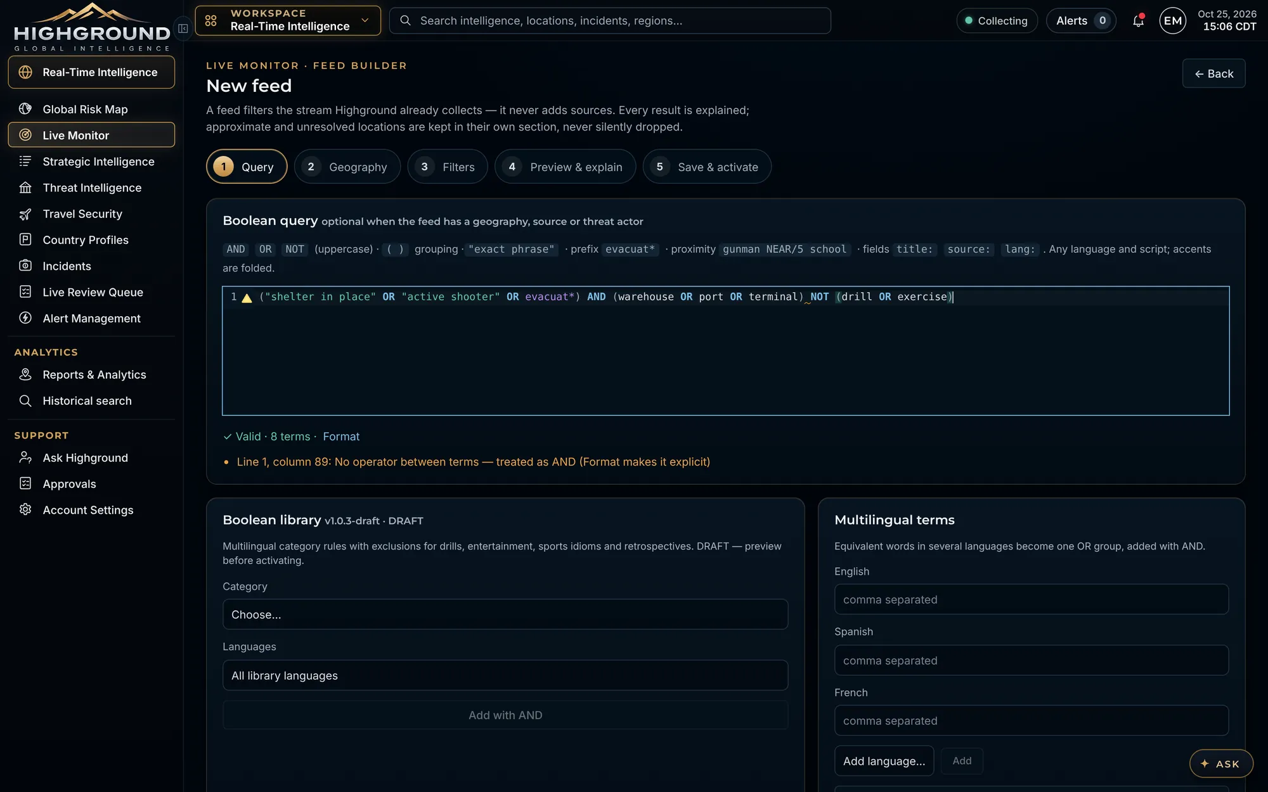Click the Strategic Intelligence list icon

[25, 161]
